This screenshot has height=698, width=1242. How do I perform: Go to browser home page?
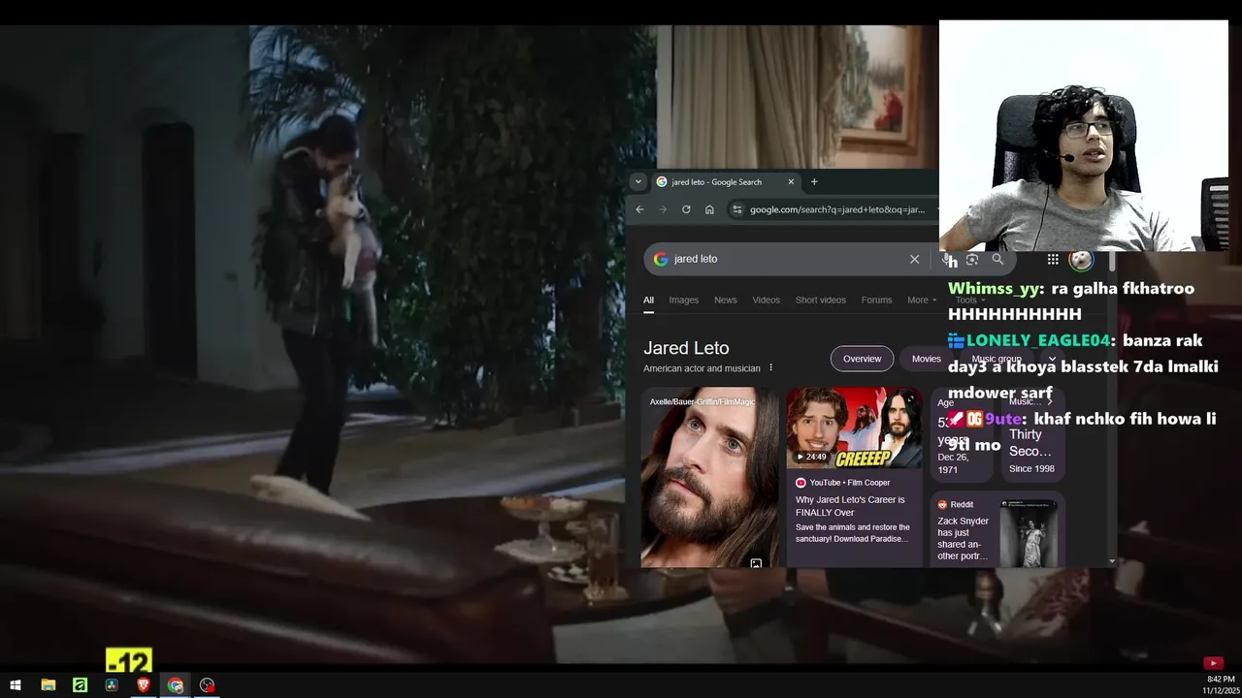(x=709, y=209)
